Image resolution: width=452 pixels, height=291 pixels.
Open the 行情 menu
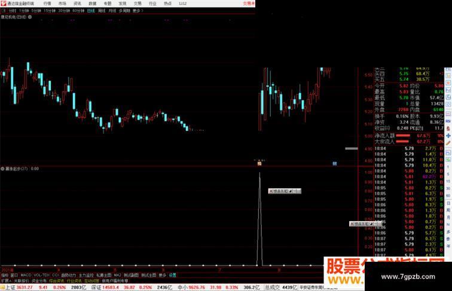(47, 4)
